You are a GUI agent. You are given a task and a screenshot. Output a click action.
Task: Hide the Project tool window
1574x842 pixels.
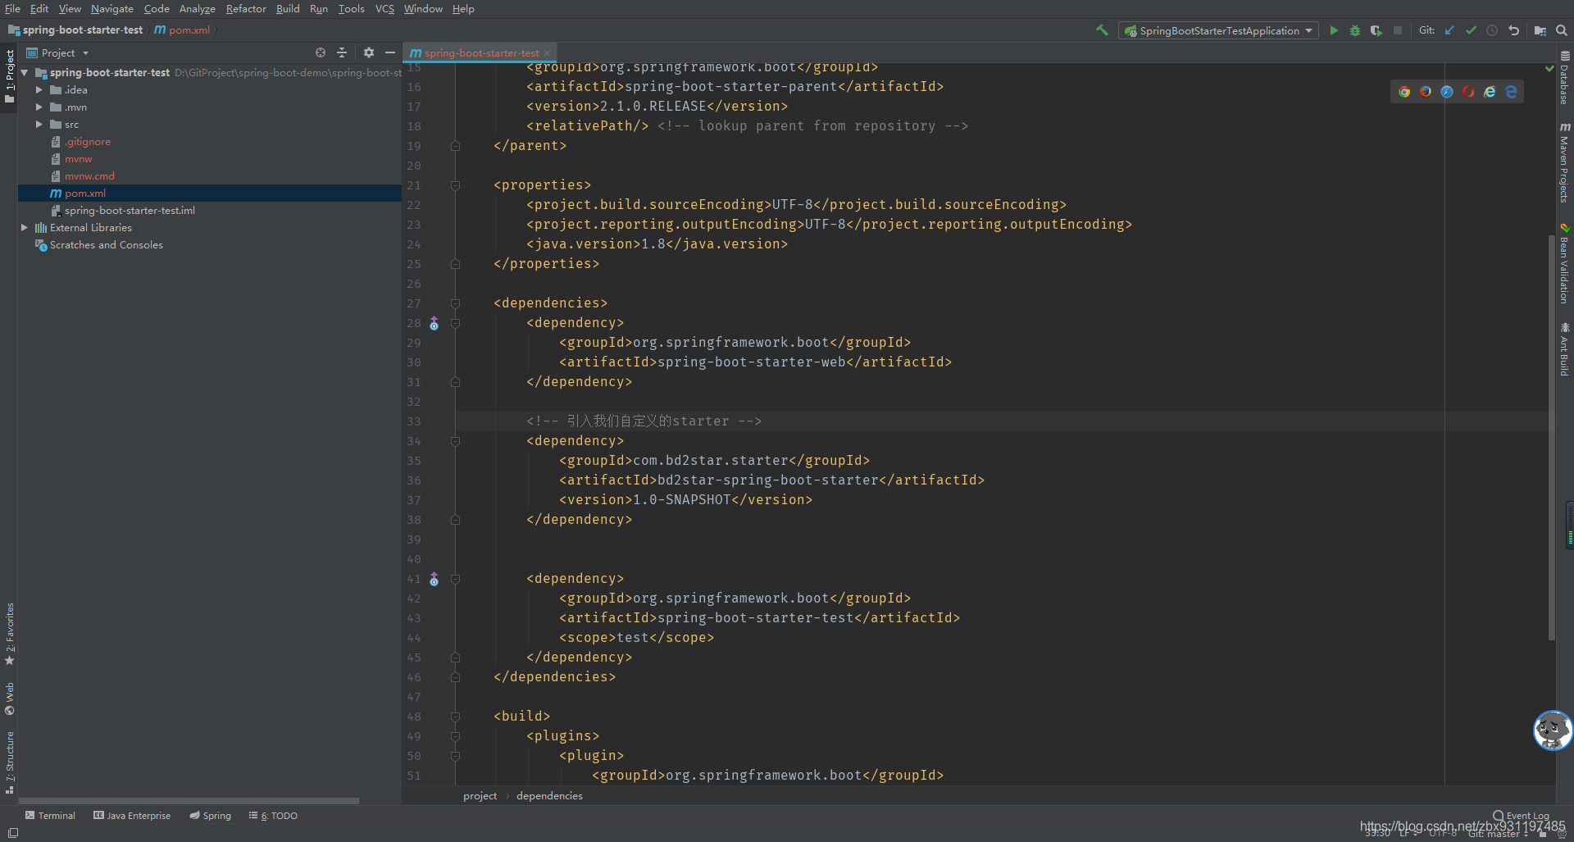click(390, 52)
